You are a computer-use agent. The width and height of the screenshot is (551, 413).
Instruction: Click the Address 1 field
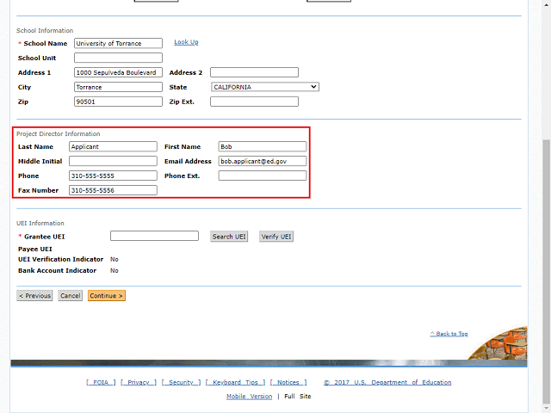[x=118, y=72]
